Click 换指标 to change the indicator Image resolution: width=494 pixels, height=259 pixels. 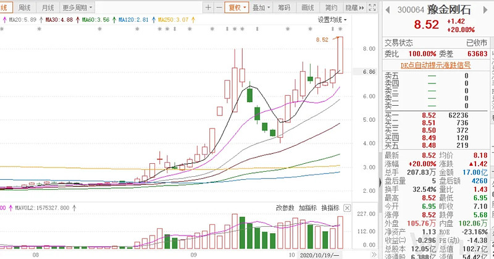pos(330,208)
